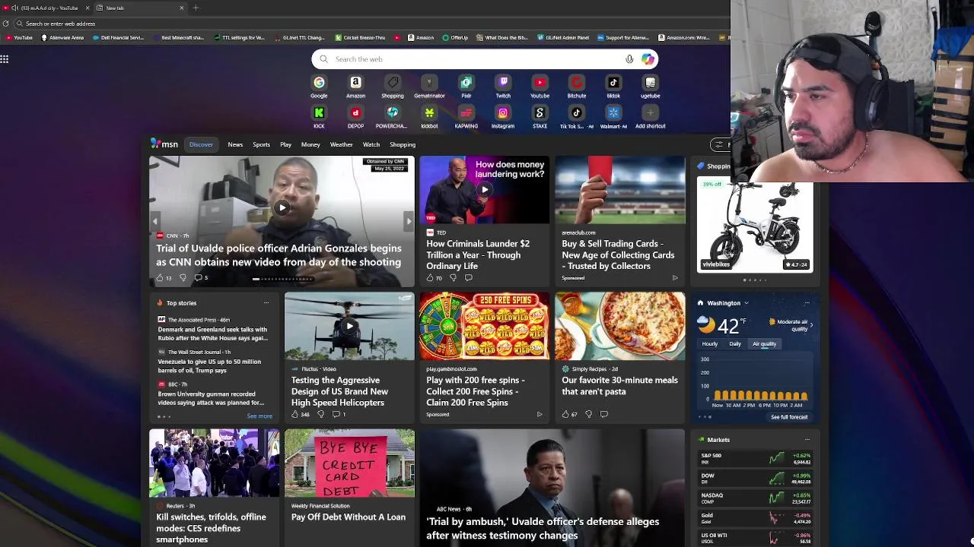This screenshot has height=547, width=974.
Task: Open the Pay Off Debt Without A Loan article
Action: 349,517
